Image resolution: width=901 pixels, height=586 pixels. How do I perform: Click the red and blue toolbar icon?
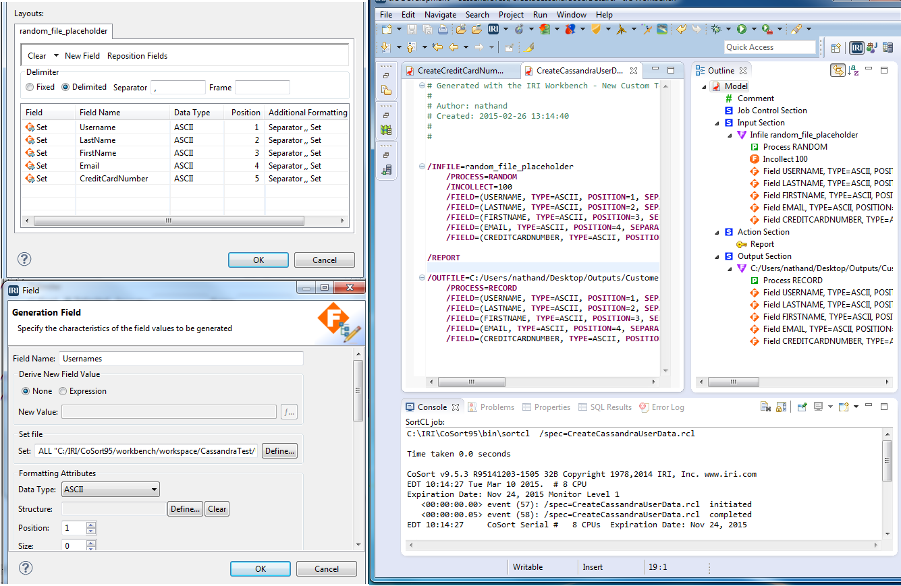tap(570, 29)
